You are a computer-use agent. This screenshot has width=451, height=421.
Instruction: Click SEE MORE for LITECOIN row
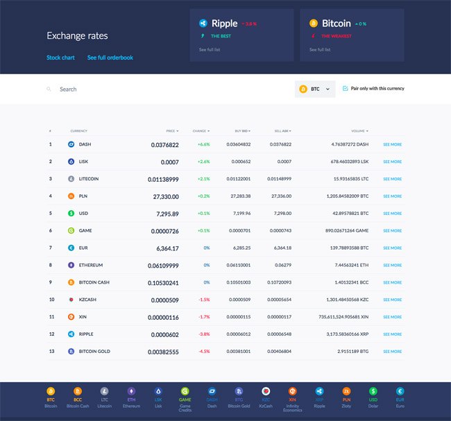pyautogui.click(x=392, y=179)
